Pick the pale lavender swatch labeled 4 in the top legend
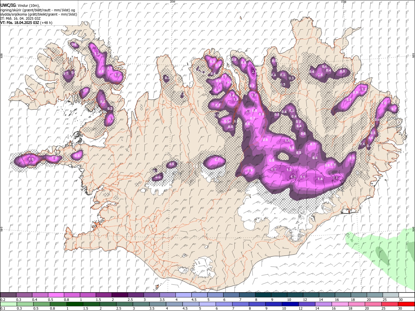The height and width of the screenshot is (311, 415). pos(183,295)
